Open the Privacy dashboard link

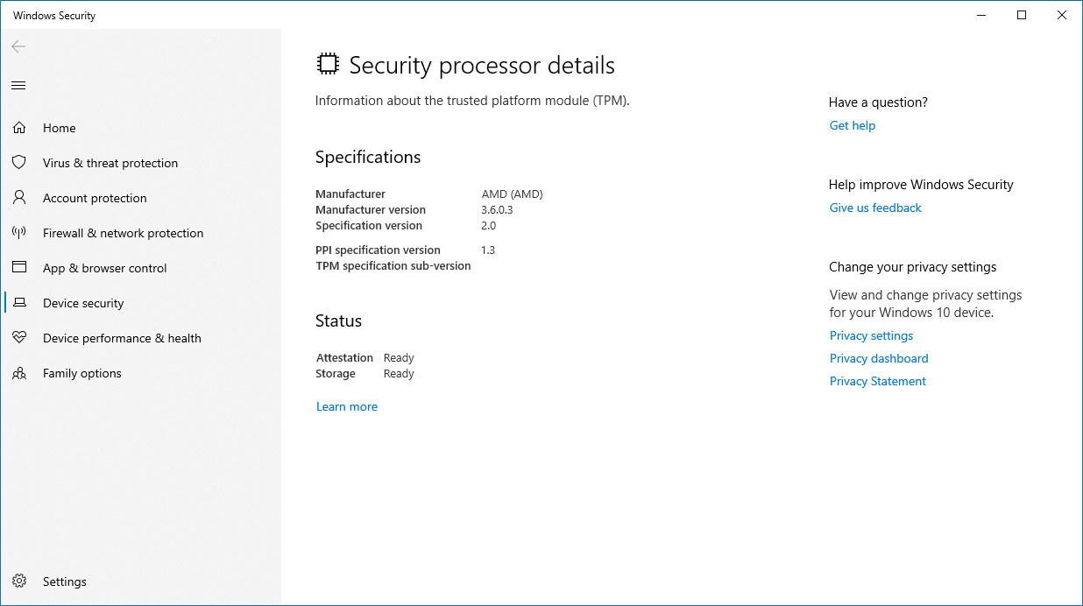[879, 358]
